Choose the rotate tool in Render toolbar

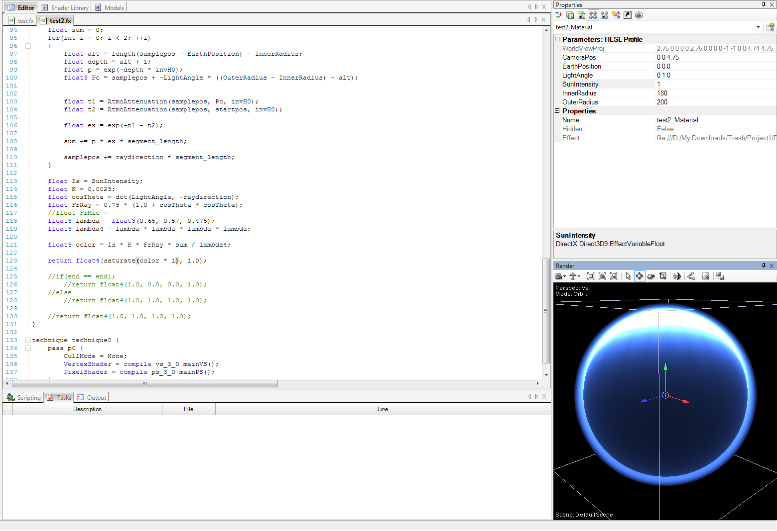(x=650, y=276)
